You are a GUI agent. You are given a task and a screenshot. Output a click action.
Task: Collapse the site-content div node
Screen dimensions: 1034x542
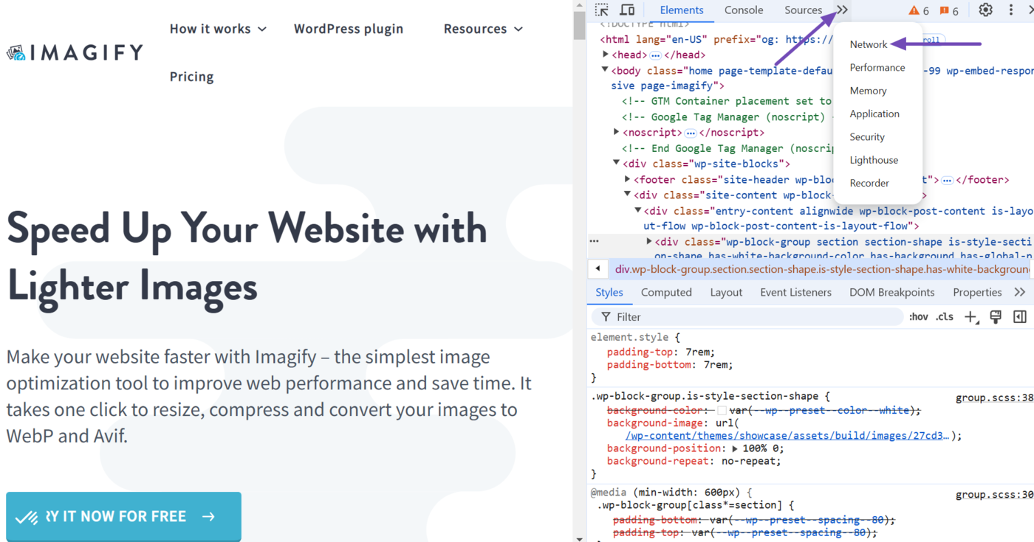628,195
